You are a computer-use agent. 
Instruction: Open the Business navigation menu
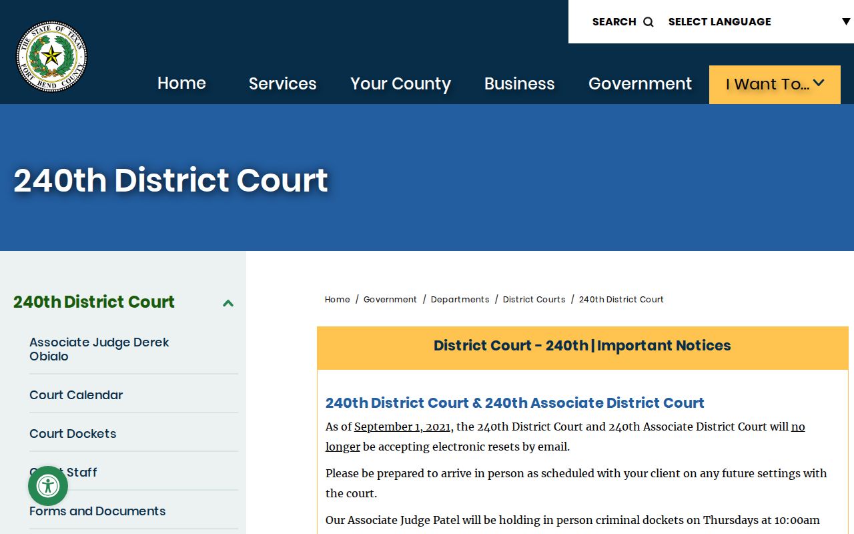(x=520, y=83)
